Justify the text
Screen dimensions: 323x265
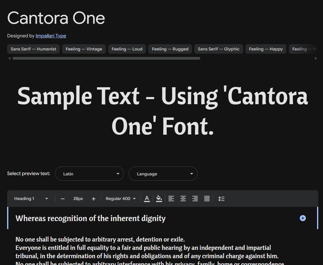207,199
